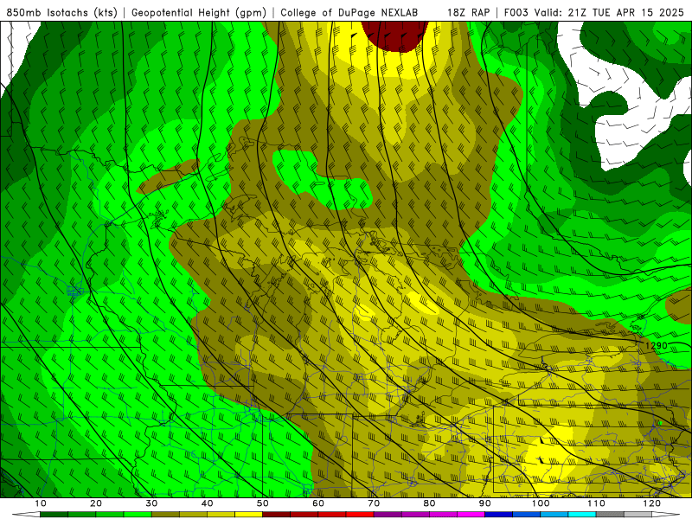The image size is (692, 519).
Task: Click the '10' color bar scale label
Action: [40, 503]
